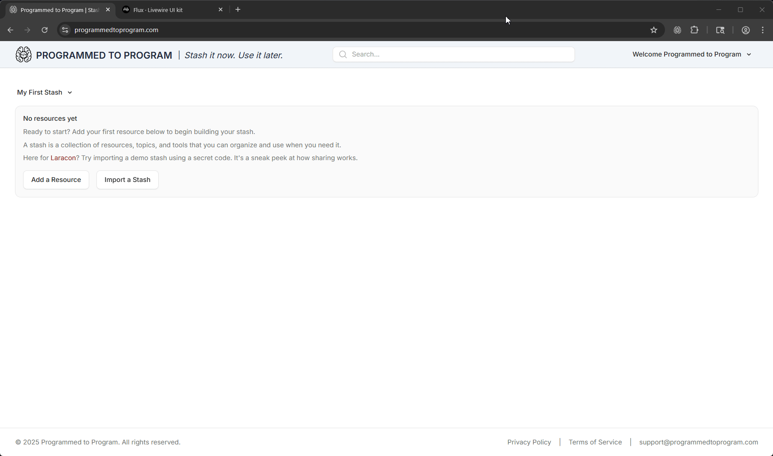Expand the My First Stash dropdown
773x456 pixels.
pos(45,92)
